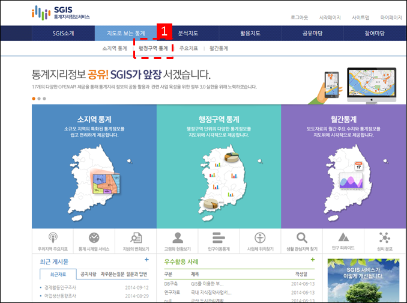407x303 pixels.
Task: Select the 월간통계 submenu item
Action: tap(219, 48)
